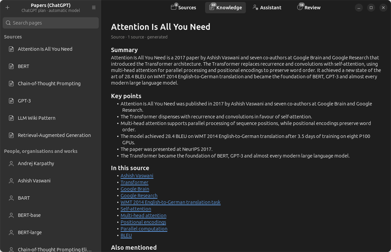Open WMT 2014 English-to-German translation task link
391x252 pixels.
[x=171, y=202]
